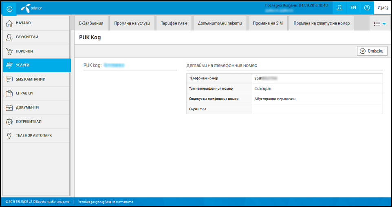392x207 pixels.
Task: Click the location pin icon beside ТЕЛЕНОР АВТОПАРК
Action: [x=9, y=136]
